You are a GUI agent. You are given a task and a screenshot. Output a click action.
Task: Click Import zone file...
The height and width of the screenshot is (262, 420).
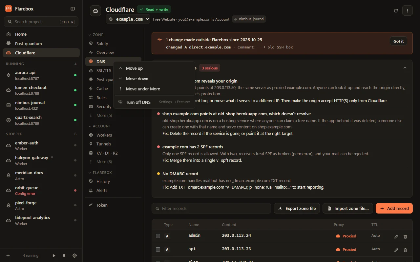348,208
